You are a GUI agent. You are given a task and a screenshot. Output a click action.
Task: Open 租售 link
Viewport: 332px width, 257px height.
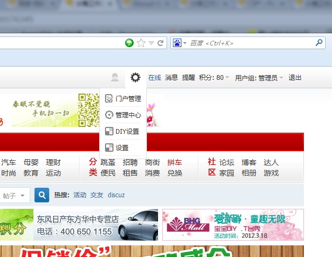[x=130, y=173]
